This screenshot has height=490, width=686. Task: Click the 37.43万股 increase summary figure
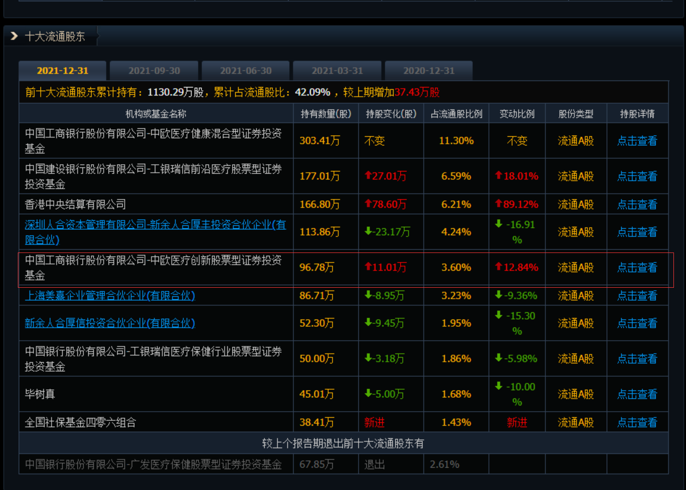[417, 92]
